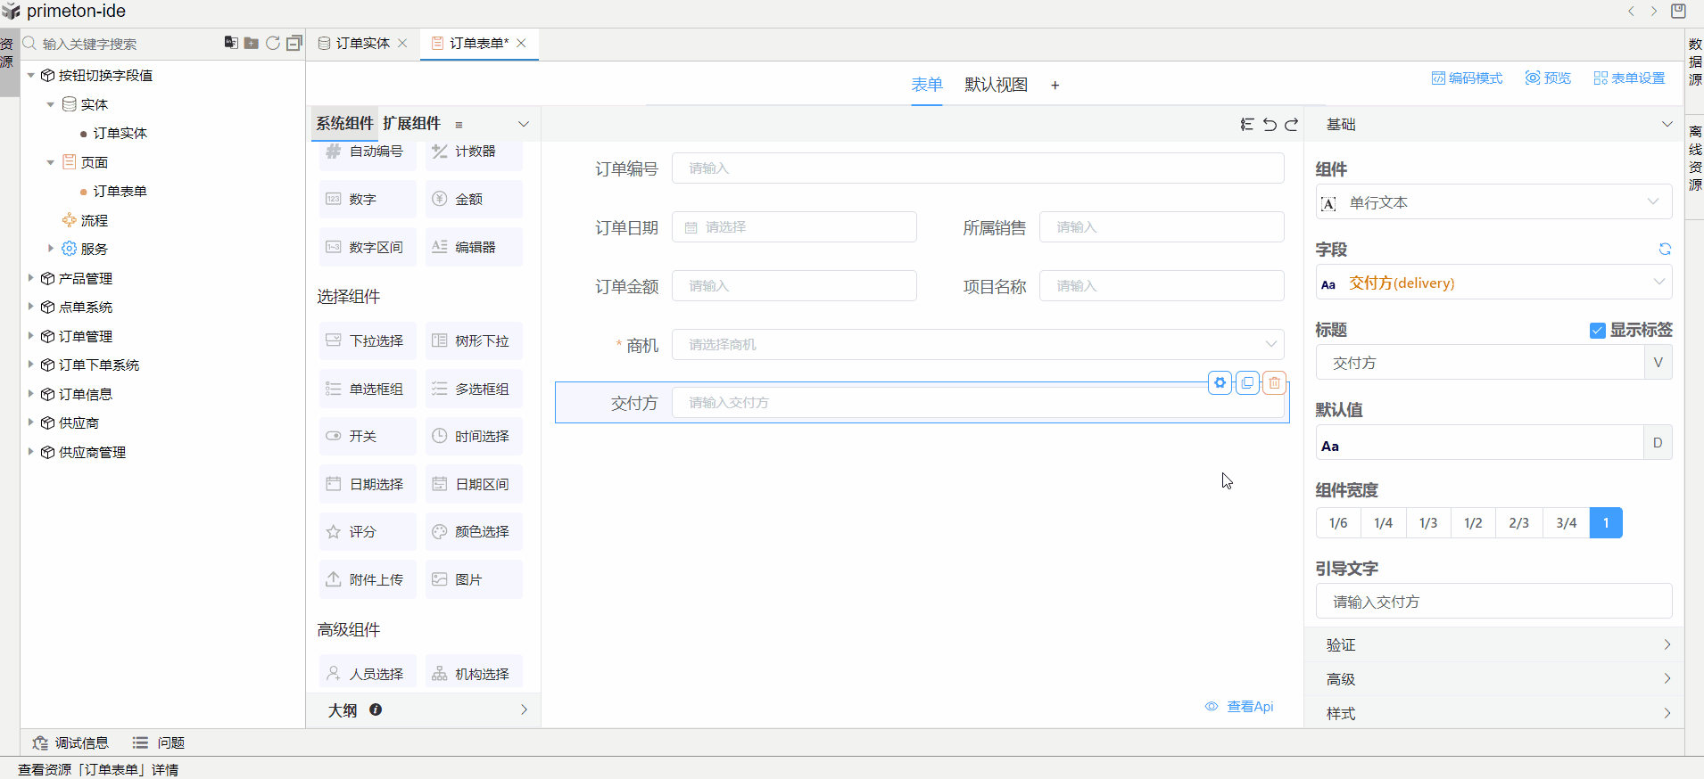Click the 订单编号 input field
This screenshot has height=779, width=1704.
coord(977,168)
